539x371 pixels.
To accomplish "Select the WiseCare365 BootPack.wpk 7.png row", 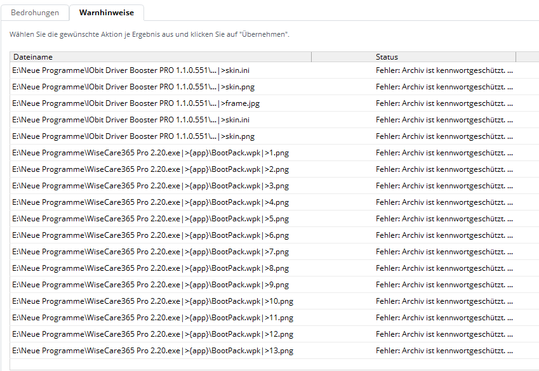I will point(274,252).
